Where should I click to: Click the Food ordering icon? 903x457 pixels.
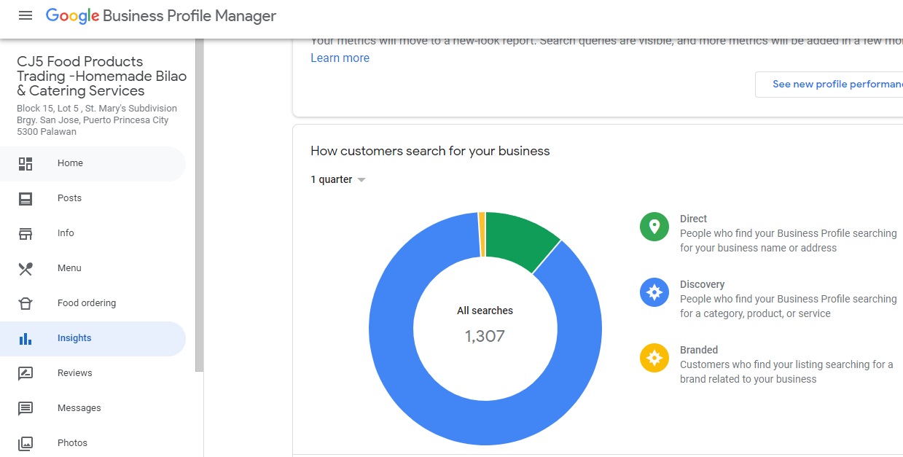pyautogui.click(x=26, y=303)
